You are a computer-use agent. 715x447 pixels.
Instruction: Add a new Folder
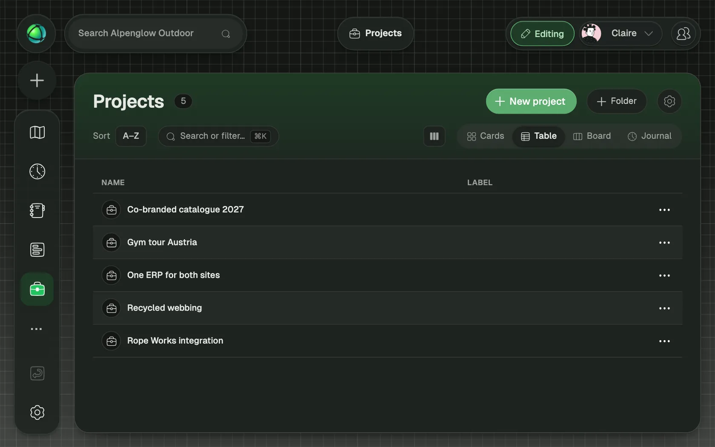click(x=617, y=101)
